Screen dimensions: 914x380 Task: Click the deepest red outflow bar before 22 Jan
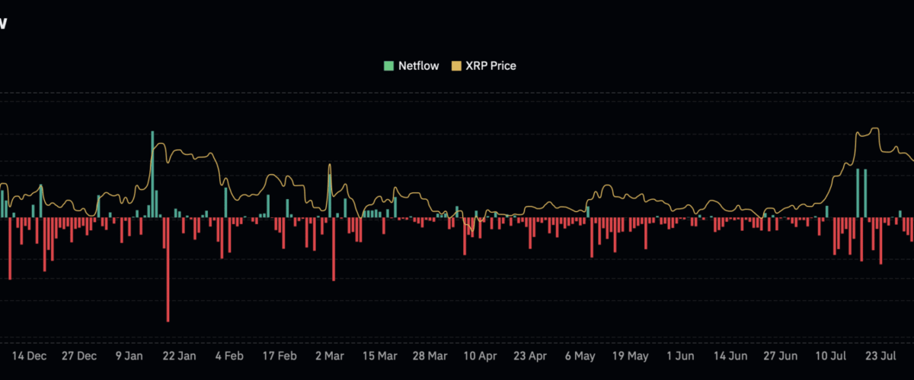click(168, 270)
